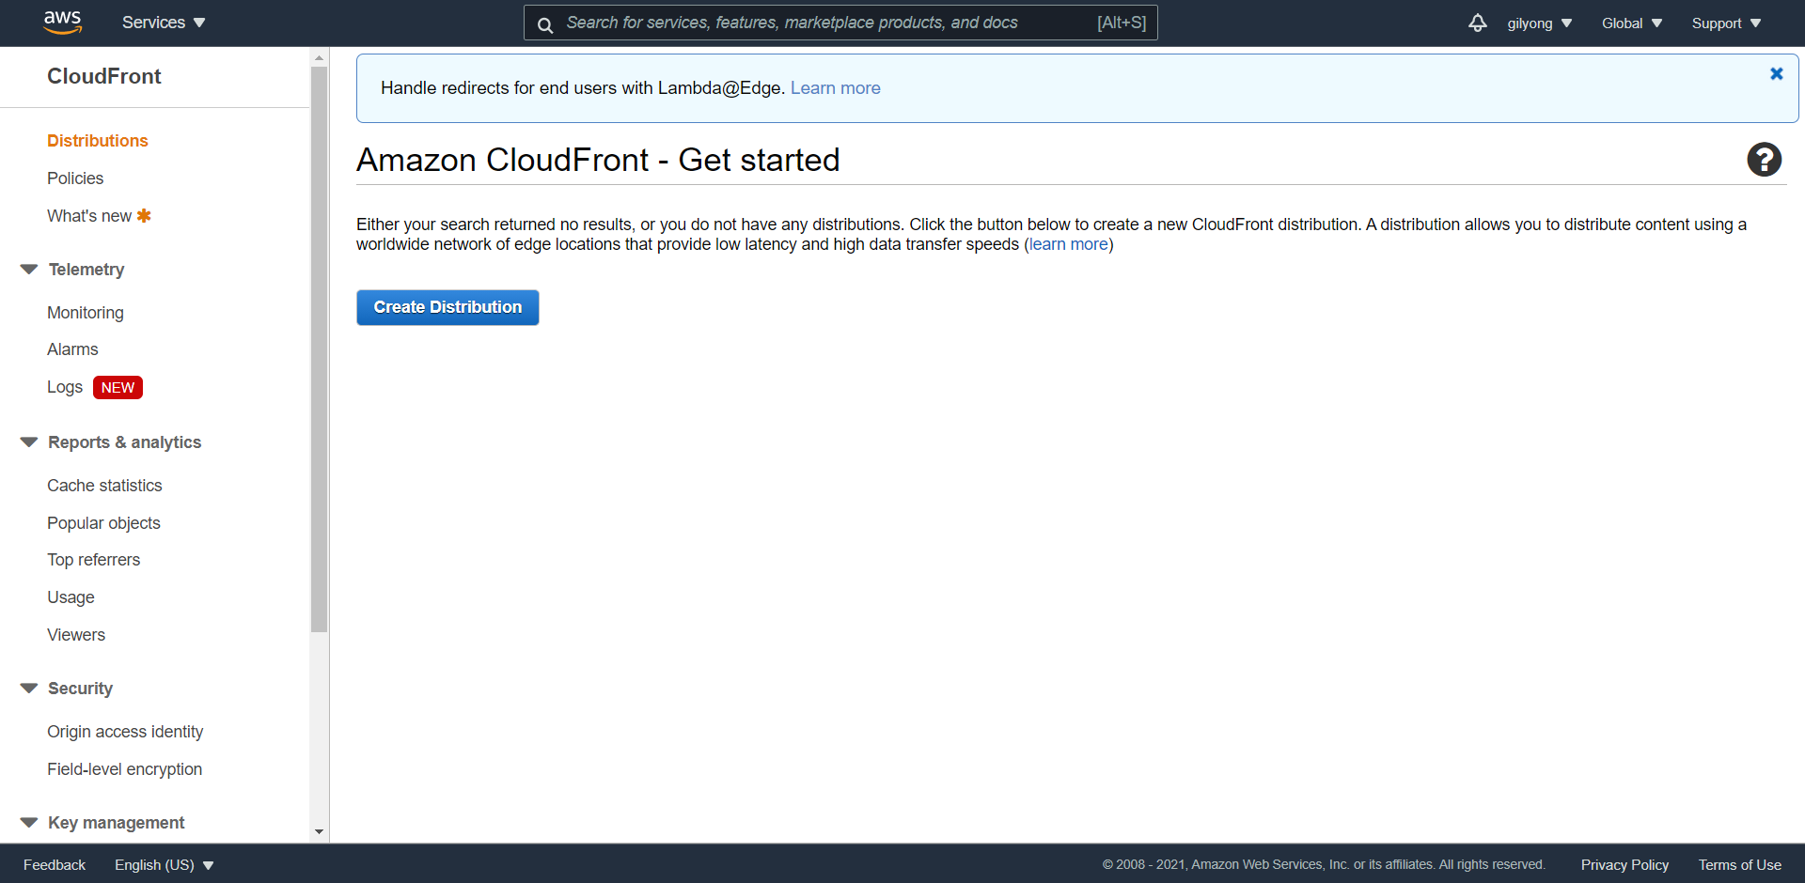
Task: Collapse the Reports & analytics section
Action: coord(29,442)
